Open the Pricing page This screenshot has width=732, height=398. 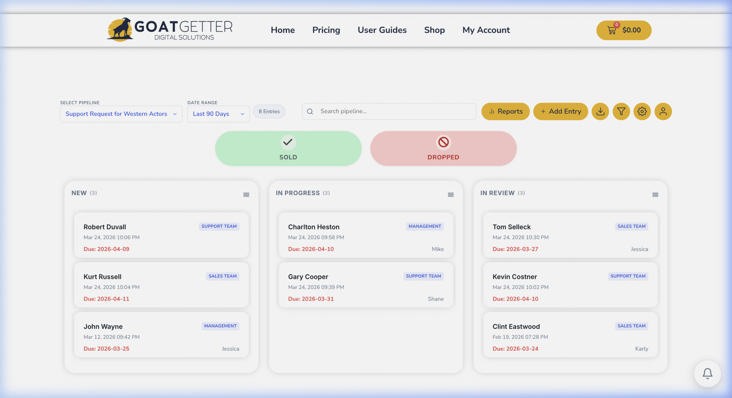click(326, 30)
